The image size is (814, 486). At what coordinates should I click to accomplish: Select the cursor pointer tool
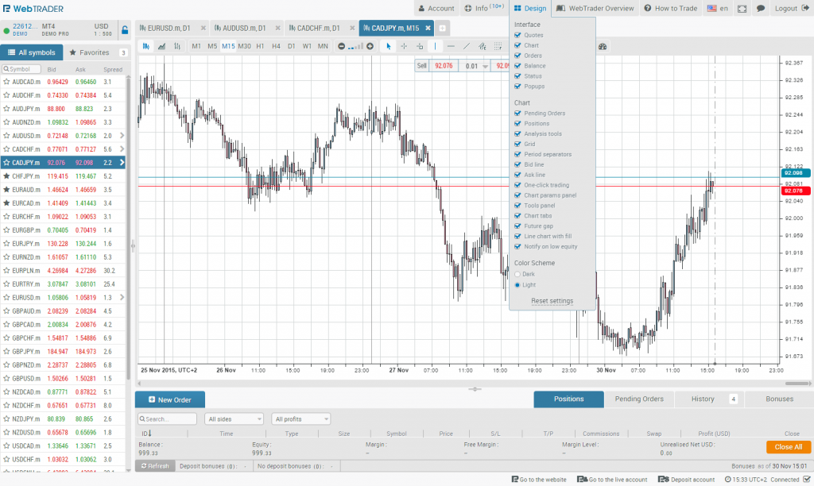pos(388,46)
